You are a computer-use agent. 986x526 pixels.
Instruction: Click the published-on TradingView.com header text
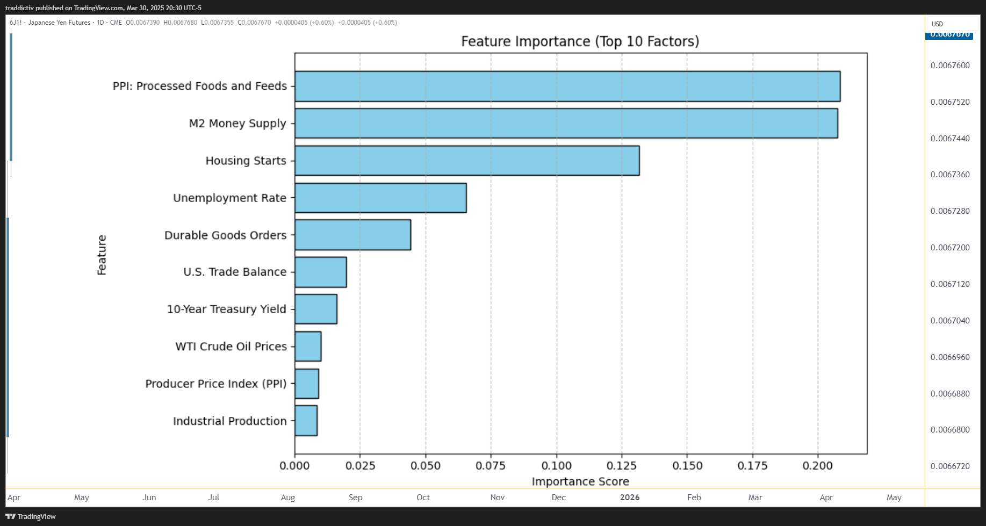[103, 8]
